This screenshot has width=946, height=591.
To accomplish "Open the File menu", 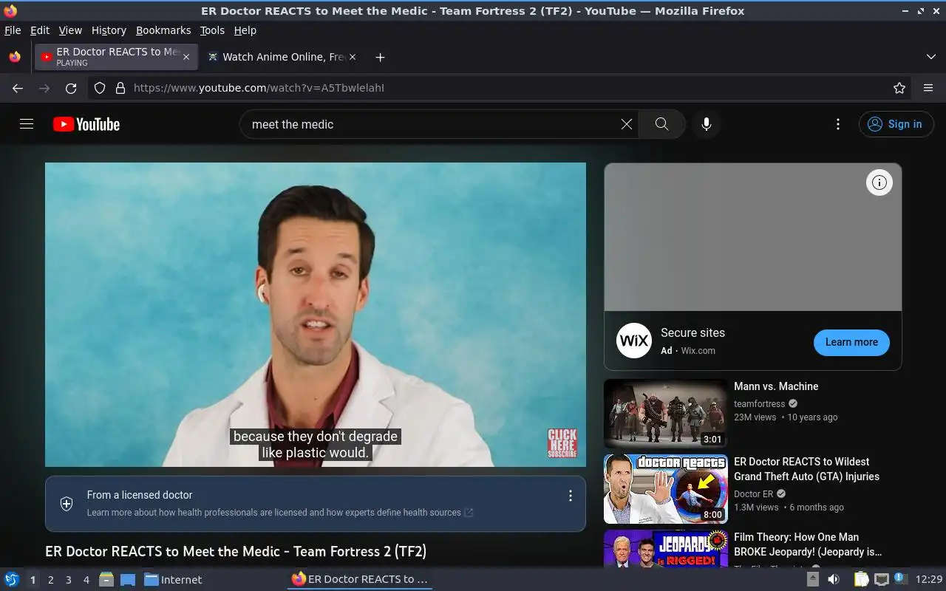I will point(13,30).
